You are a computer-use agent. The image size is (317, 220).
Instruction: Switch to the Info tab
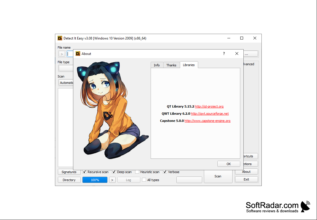tap(157, 65)
